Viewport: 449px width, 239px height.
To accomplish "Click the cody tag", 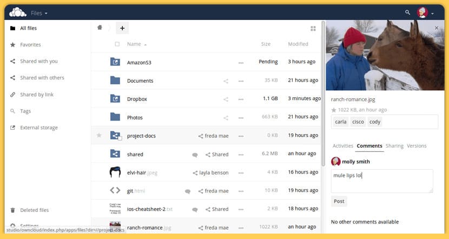I will [x=374, y=122].
